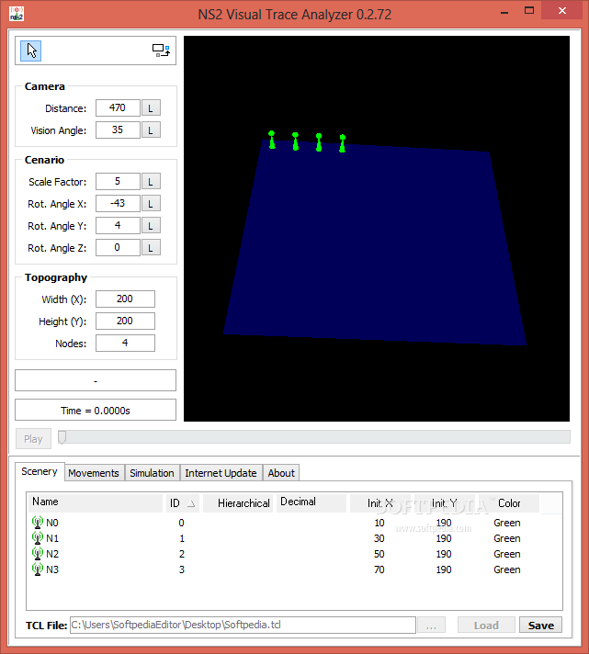Click the L button next to Scale Factor
The height and width of the screenshot is (654, 589).
[x=151, y=182]
